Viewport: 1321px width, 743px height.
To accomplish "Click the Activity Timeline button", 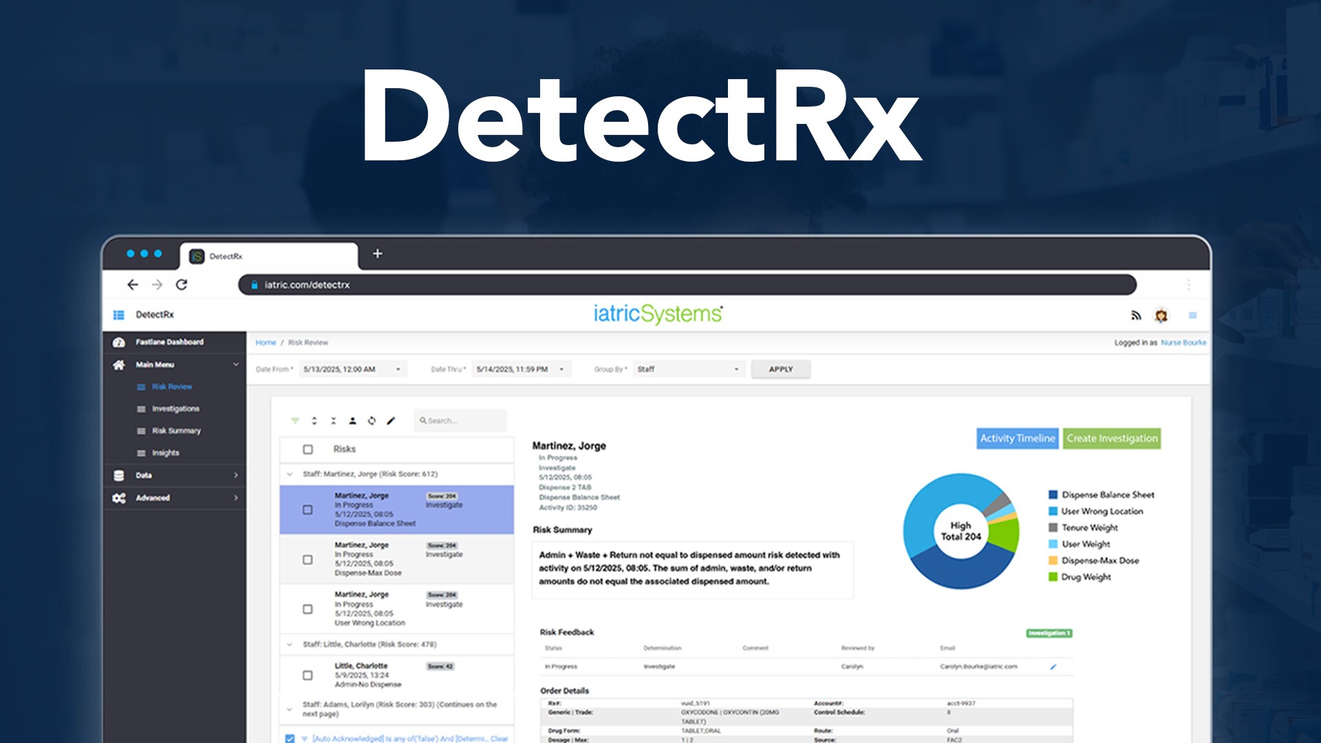I will (x=1017, y=438).
